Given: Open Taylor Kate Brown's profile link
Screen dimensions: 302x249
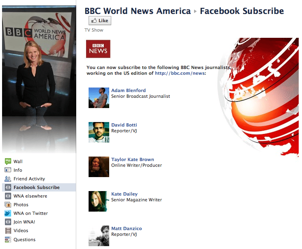Looking at the screenshot, I should 133,159.
